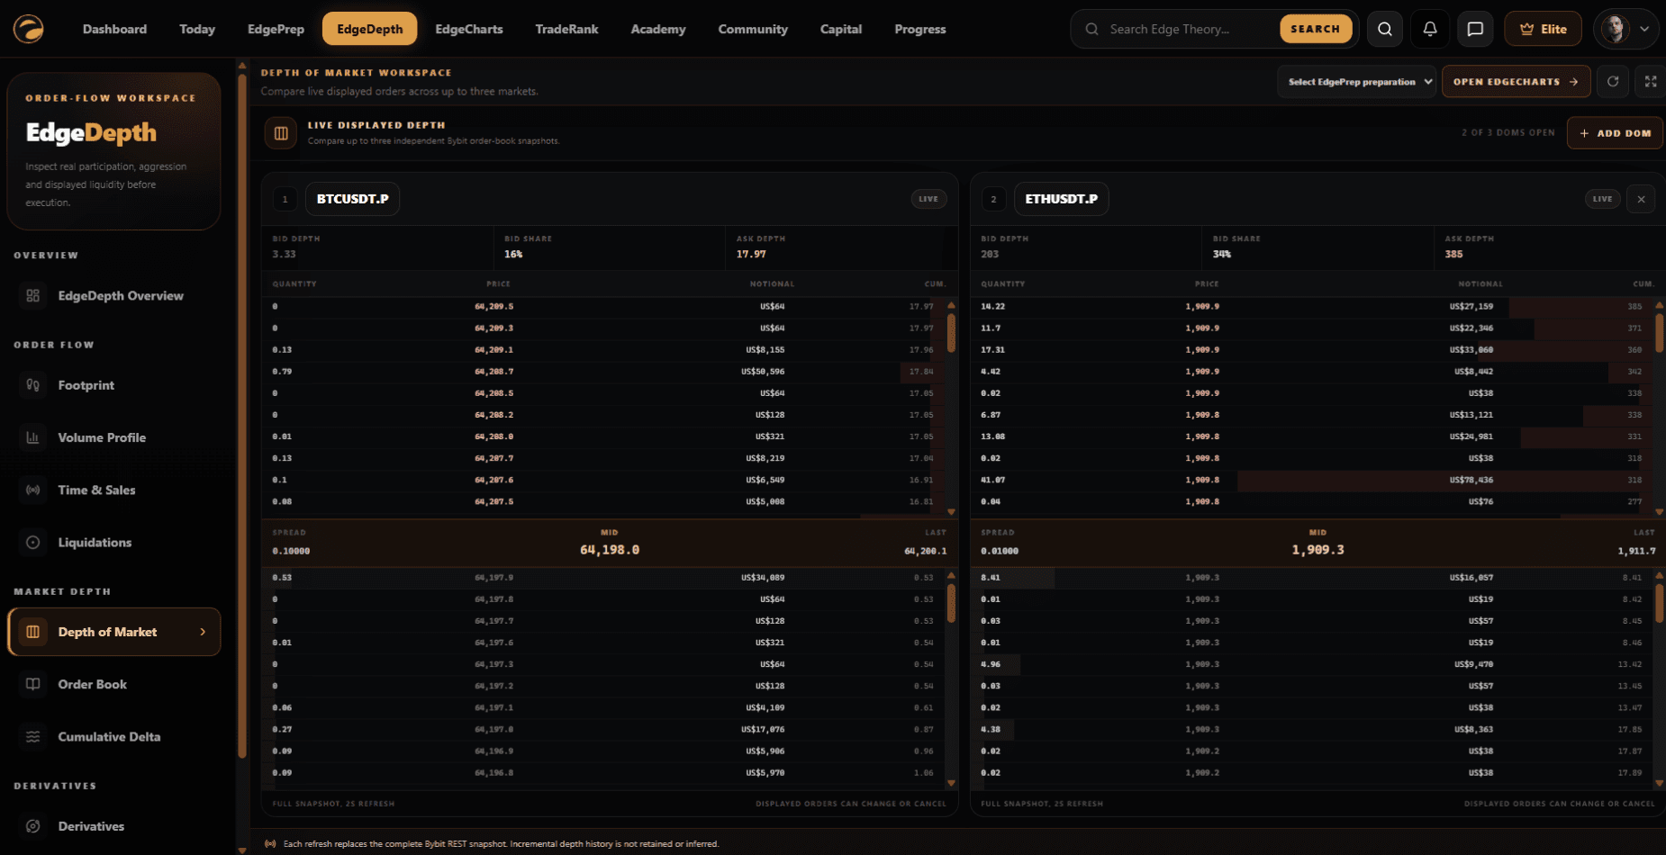Viewport: 1666px width, 855px height.
Task: Change the BTCUSDT.P symbol selector
Action: (352, 199)
